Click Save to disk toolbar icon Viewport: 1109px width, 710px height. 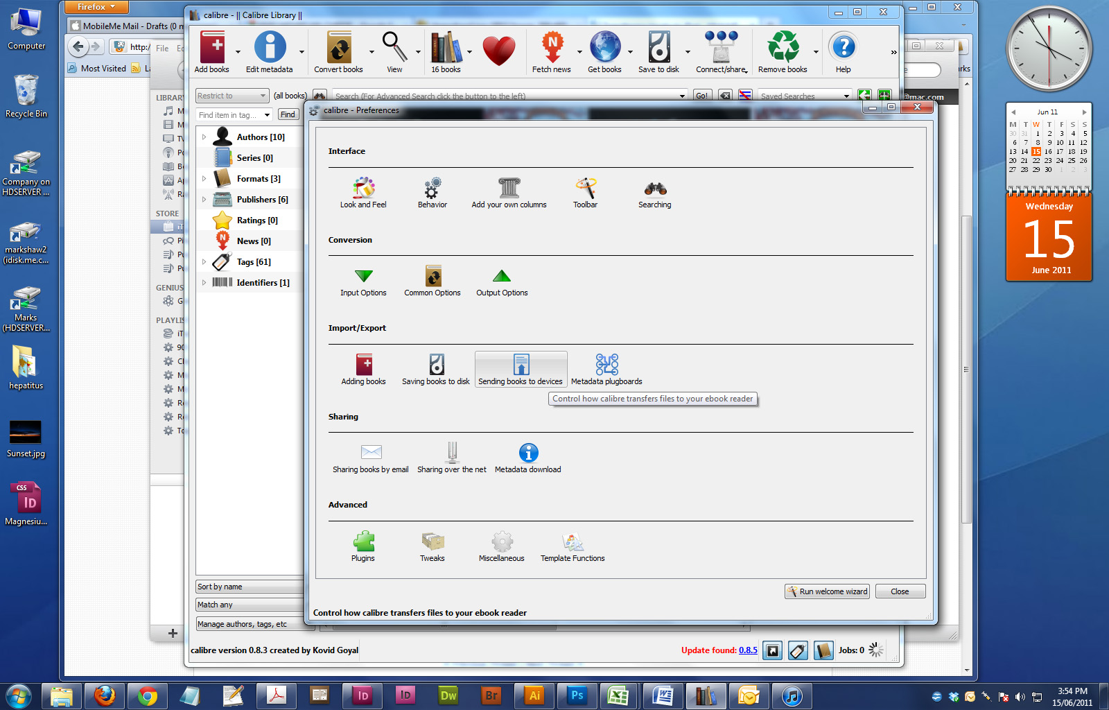pos(659,52)
